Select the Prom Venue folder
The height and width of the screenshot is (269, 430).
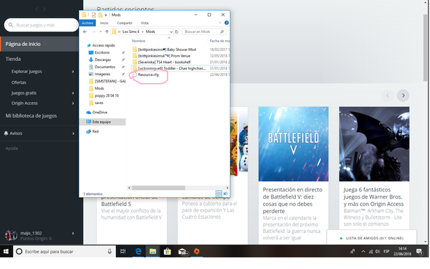point(164,56)
